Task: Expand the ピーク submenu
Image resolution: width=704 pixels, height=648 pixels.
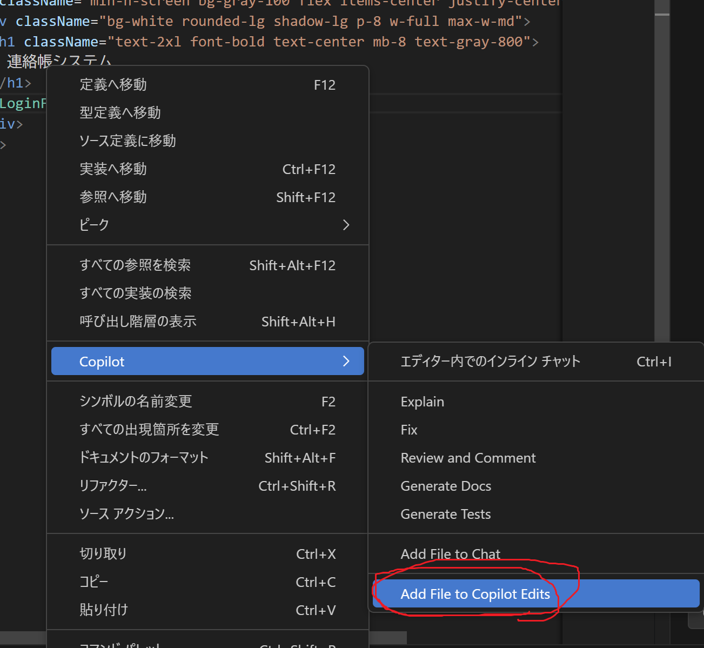Action: [x=207, y=225]
